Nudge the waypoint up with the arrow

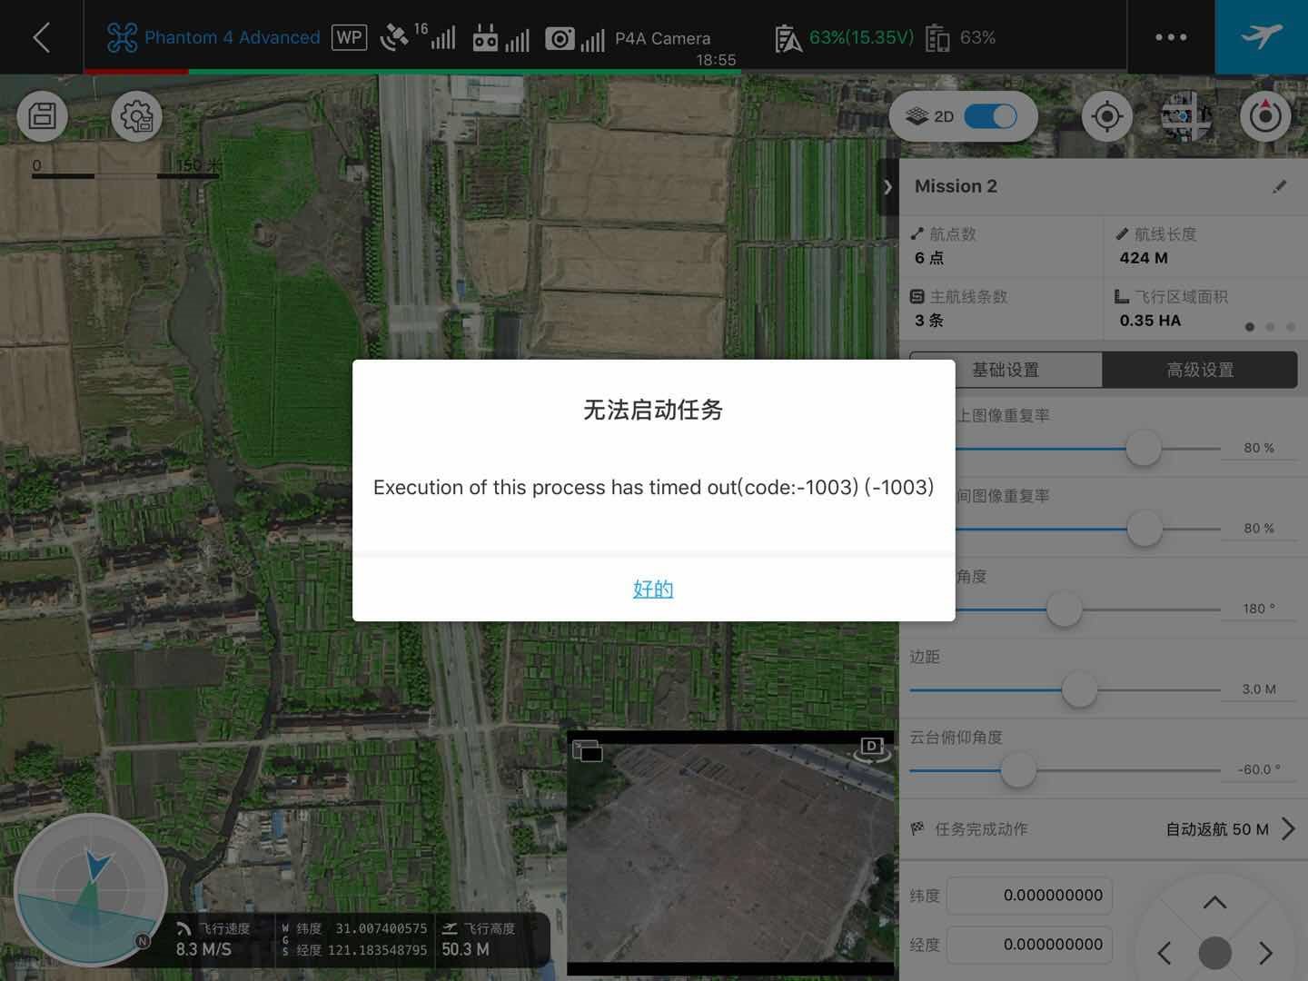point(1214,902)
